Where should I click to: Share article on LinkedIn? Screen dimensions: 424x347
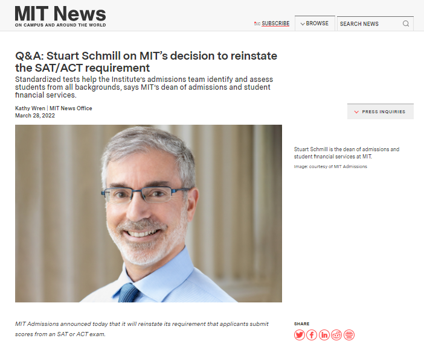click(324, 335)
